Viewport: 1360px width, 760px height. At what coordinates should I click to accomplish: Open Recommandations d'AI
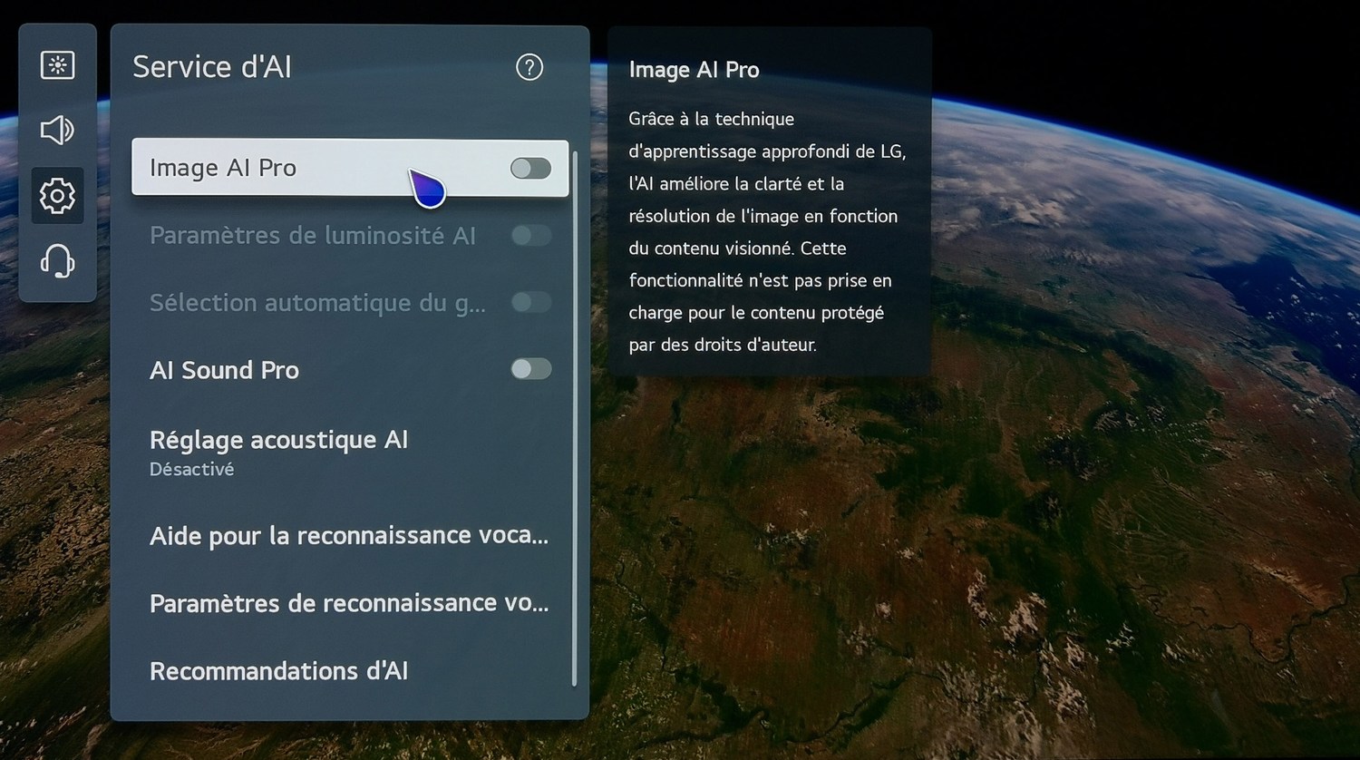pos(350,671)
